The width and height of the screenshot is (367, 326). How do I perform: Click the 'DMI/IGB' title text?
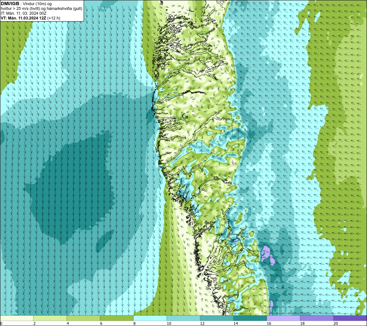[x=10, y=4]
